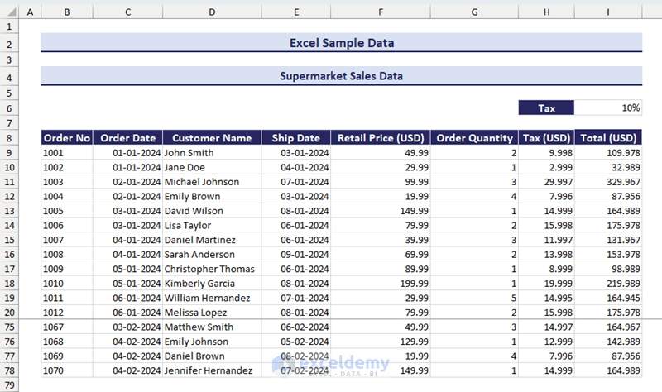662x392 pixels.
Task: Select row 78 header
Action: pyautogui.click(x=9, y=370)
